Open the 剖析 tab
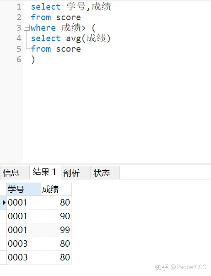The height and width of the screenshot is (276, 211). click(76, 173)
